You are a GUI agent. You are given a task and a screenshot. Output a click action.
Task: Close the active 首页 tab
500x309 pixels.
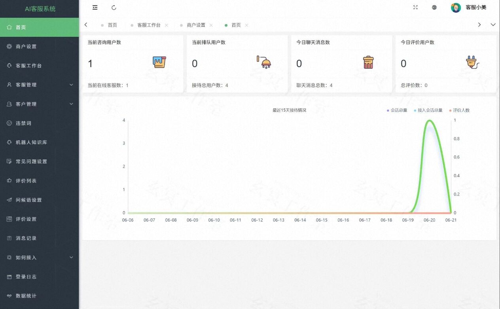247,25
